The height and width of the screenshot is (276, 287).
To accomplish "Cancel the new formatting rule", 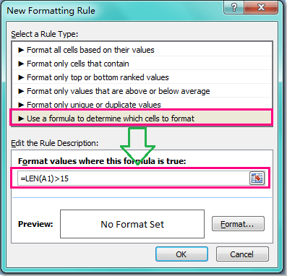I will [x=242, y=254].
